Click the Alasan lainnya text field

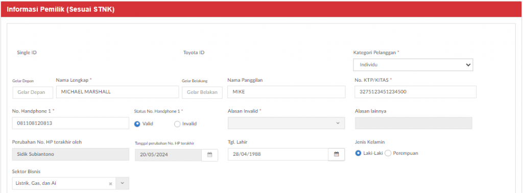[414, 123]
